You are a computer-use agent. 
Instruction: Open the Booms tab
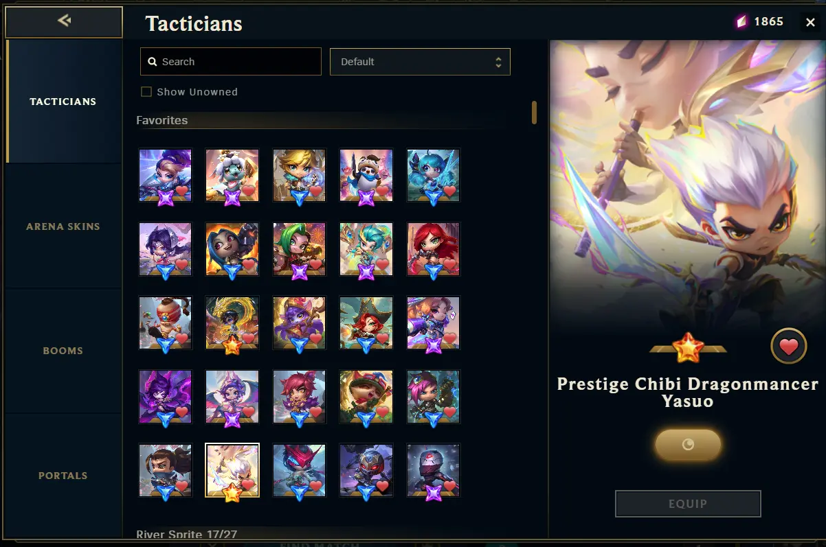click(63, 351)
